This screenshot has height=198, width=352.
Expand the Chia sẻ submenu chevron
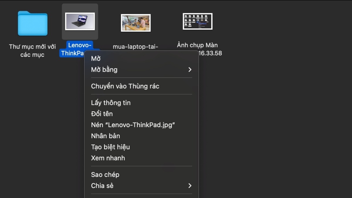190,186
